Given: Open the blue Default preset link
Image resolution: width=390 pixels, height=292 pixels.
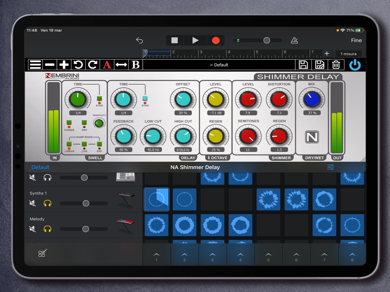Looking at the screenshot, I should [x=40, y=167].
